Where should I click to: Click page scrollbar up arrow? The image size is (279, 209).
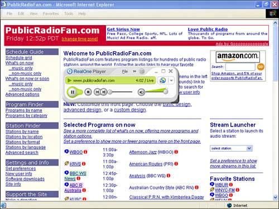coord(275,23)
